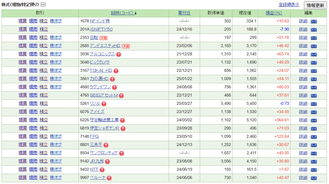
Task: Open 詳細 for the ベルーナ row
Action: pos(303,177)
